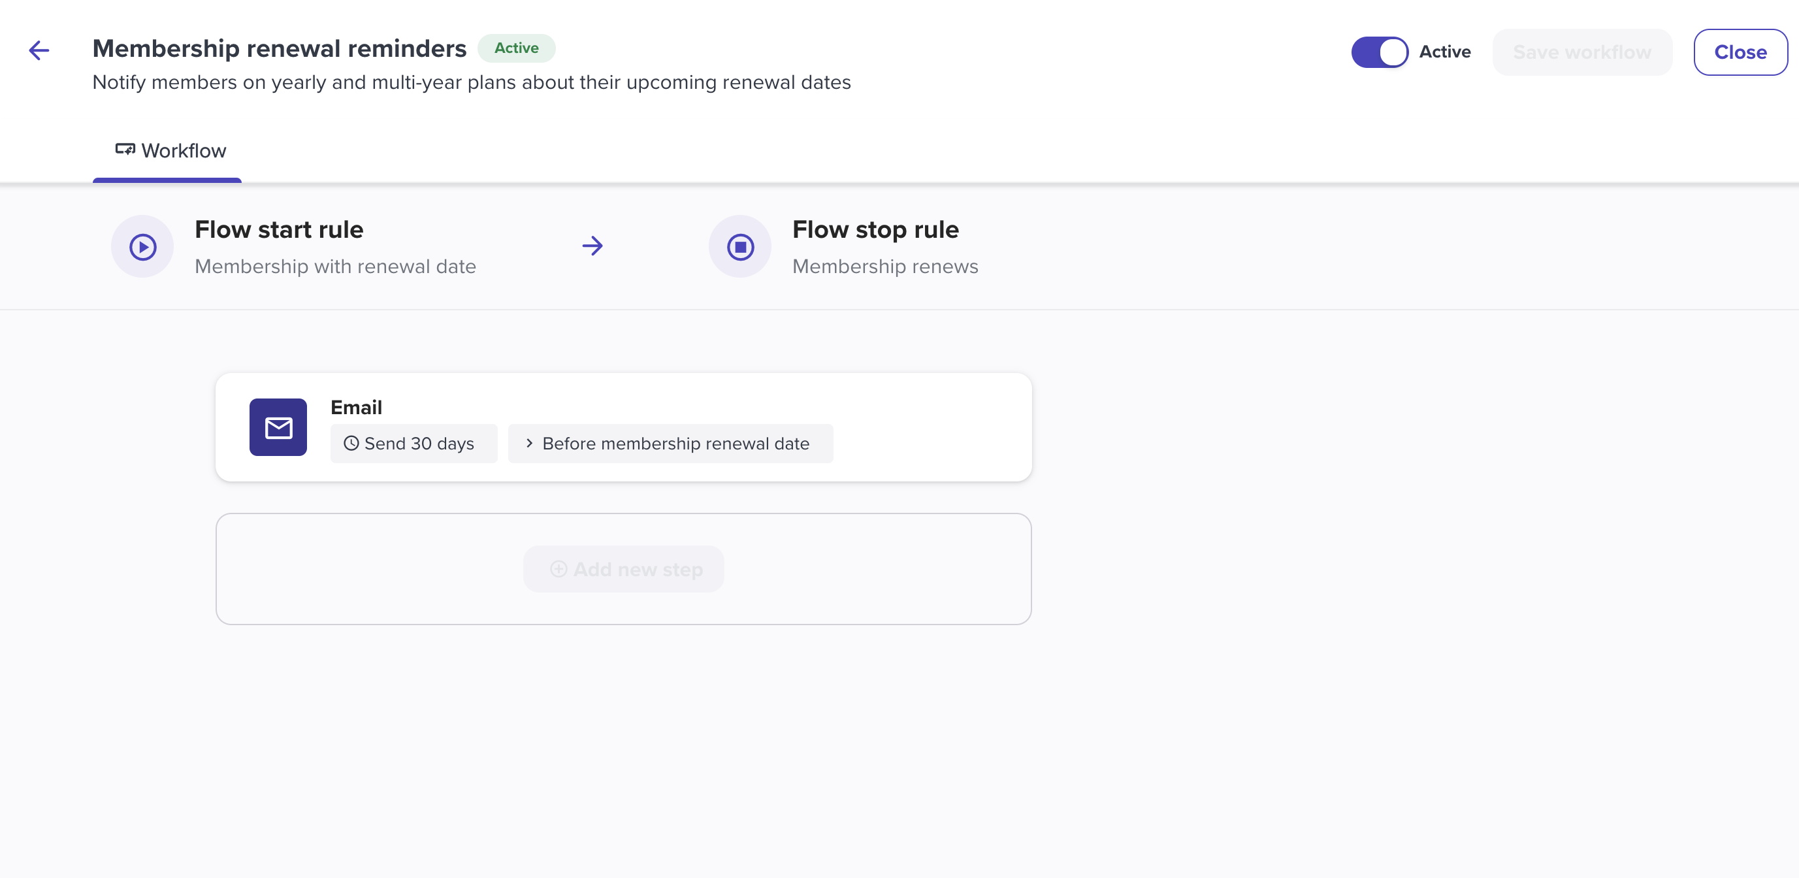The width and height of the screenshot is (1799, 878).
Task: Click the Flow stop rule stop icon
Action: [740, 246]
